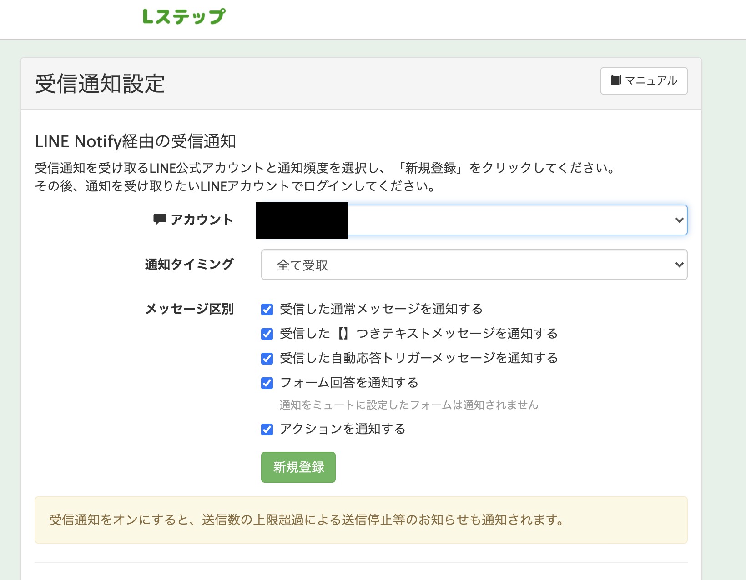Click the hint text about muted forms
Image resolution: width=746 pixels, height=580 pixels.
[x=409, y=405]
